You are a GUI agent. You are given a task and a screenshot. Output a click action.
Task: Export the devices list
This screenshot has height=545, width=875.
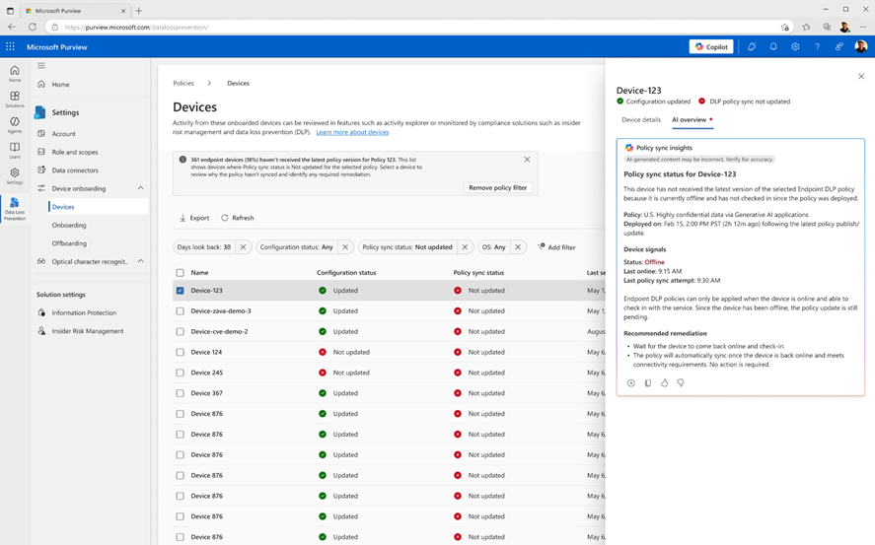click(x=194, y=218)
